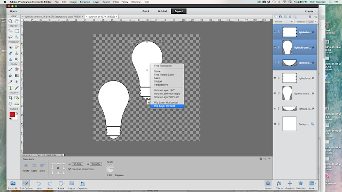The width and height of the screenshot is (342, 192).
Task: Click the red foreground color swatch
Action: pyautogui.click(x=12, y=114)
